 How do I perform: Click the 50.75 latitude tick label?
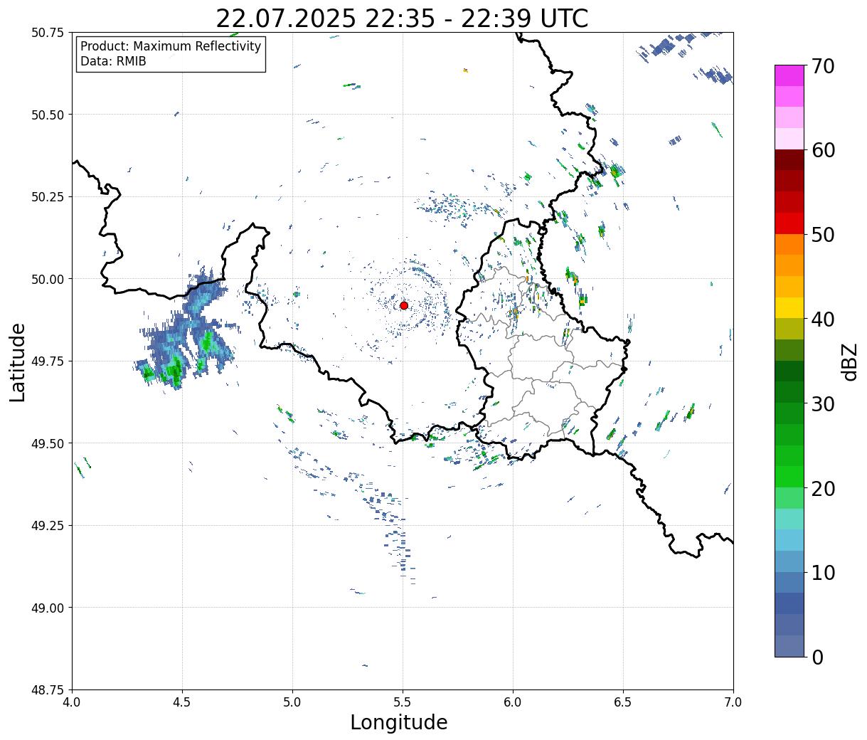47,33
